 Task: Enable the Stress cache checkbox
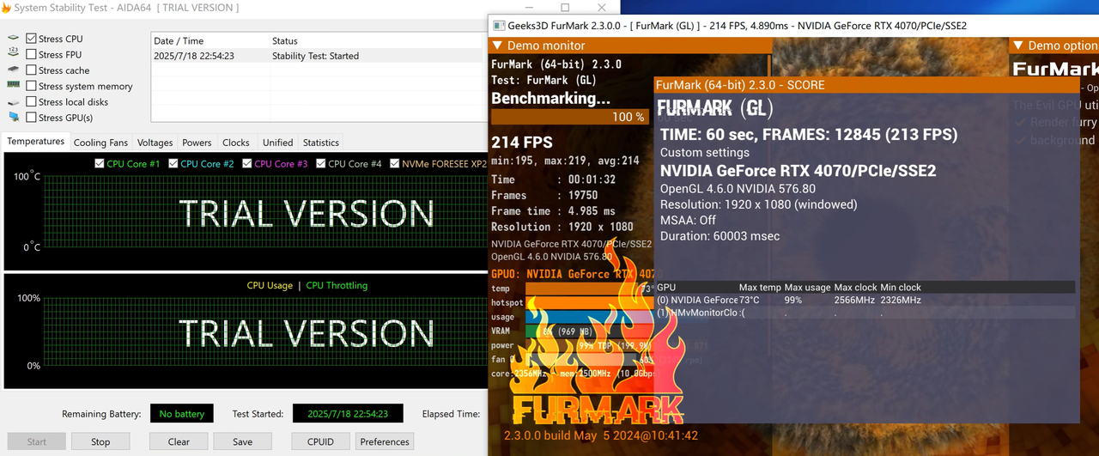click(32, 70)
